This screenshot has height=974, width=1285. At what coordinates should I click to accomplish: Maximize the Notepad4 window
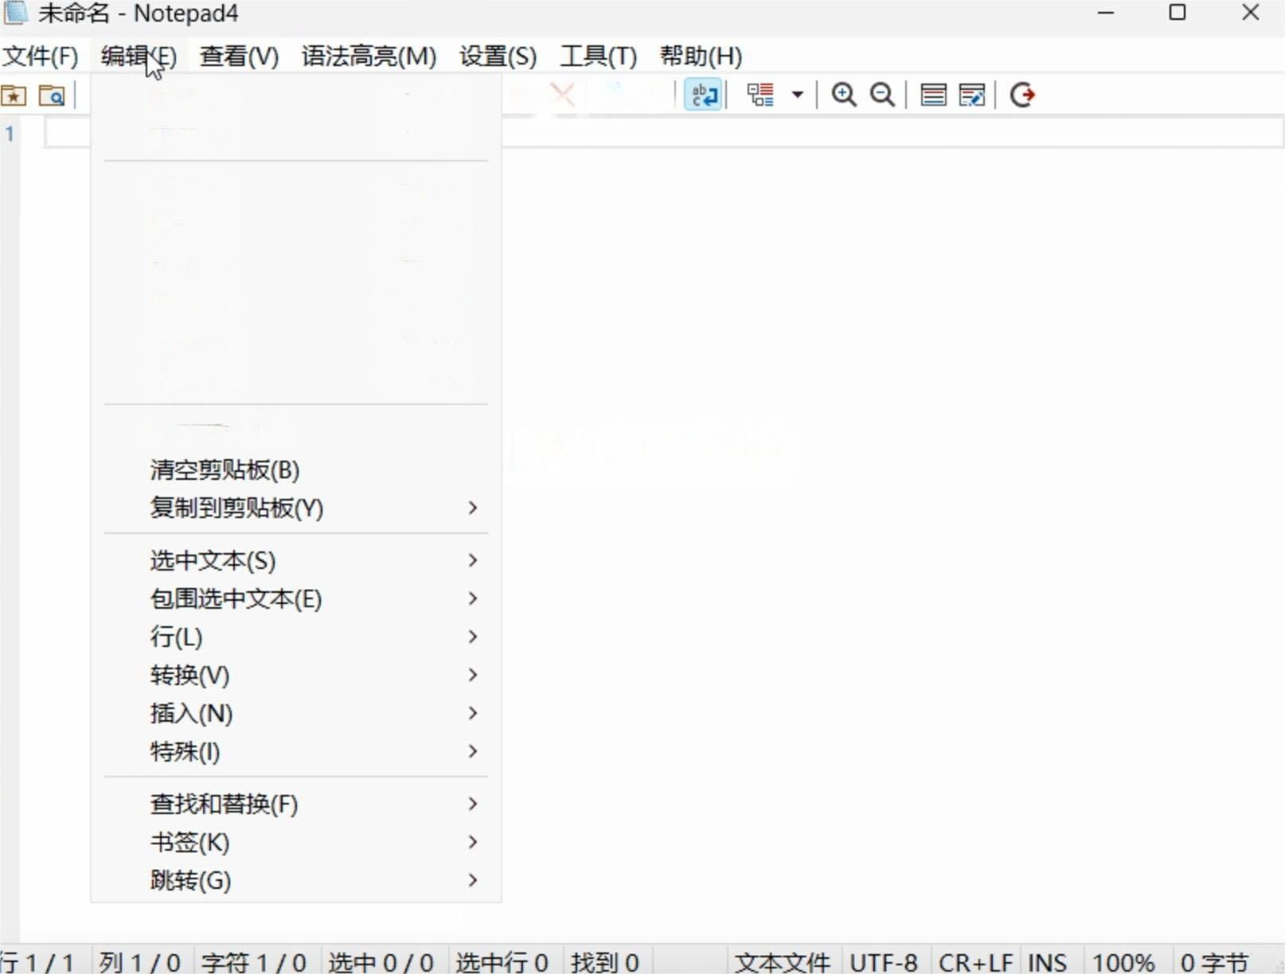[x=1178, y=13]
